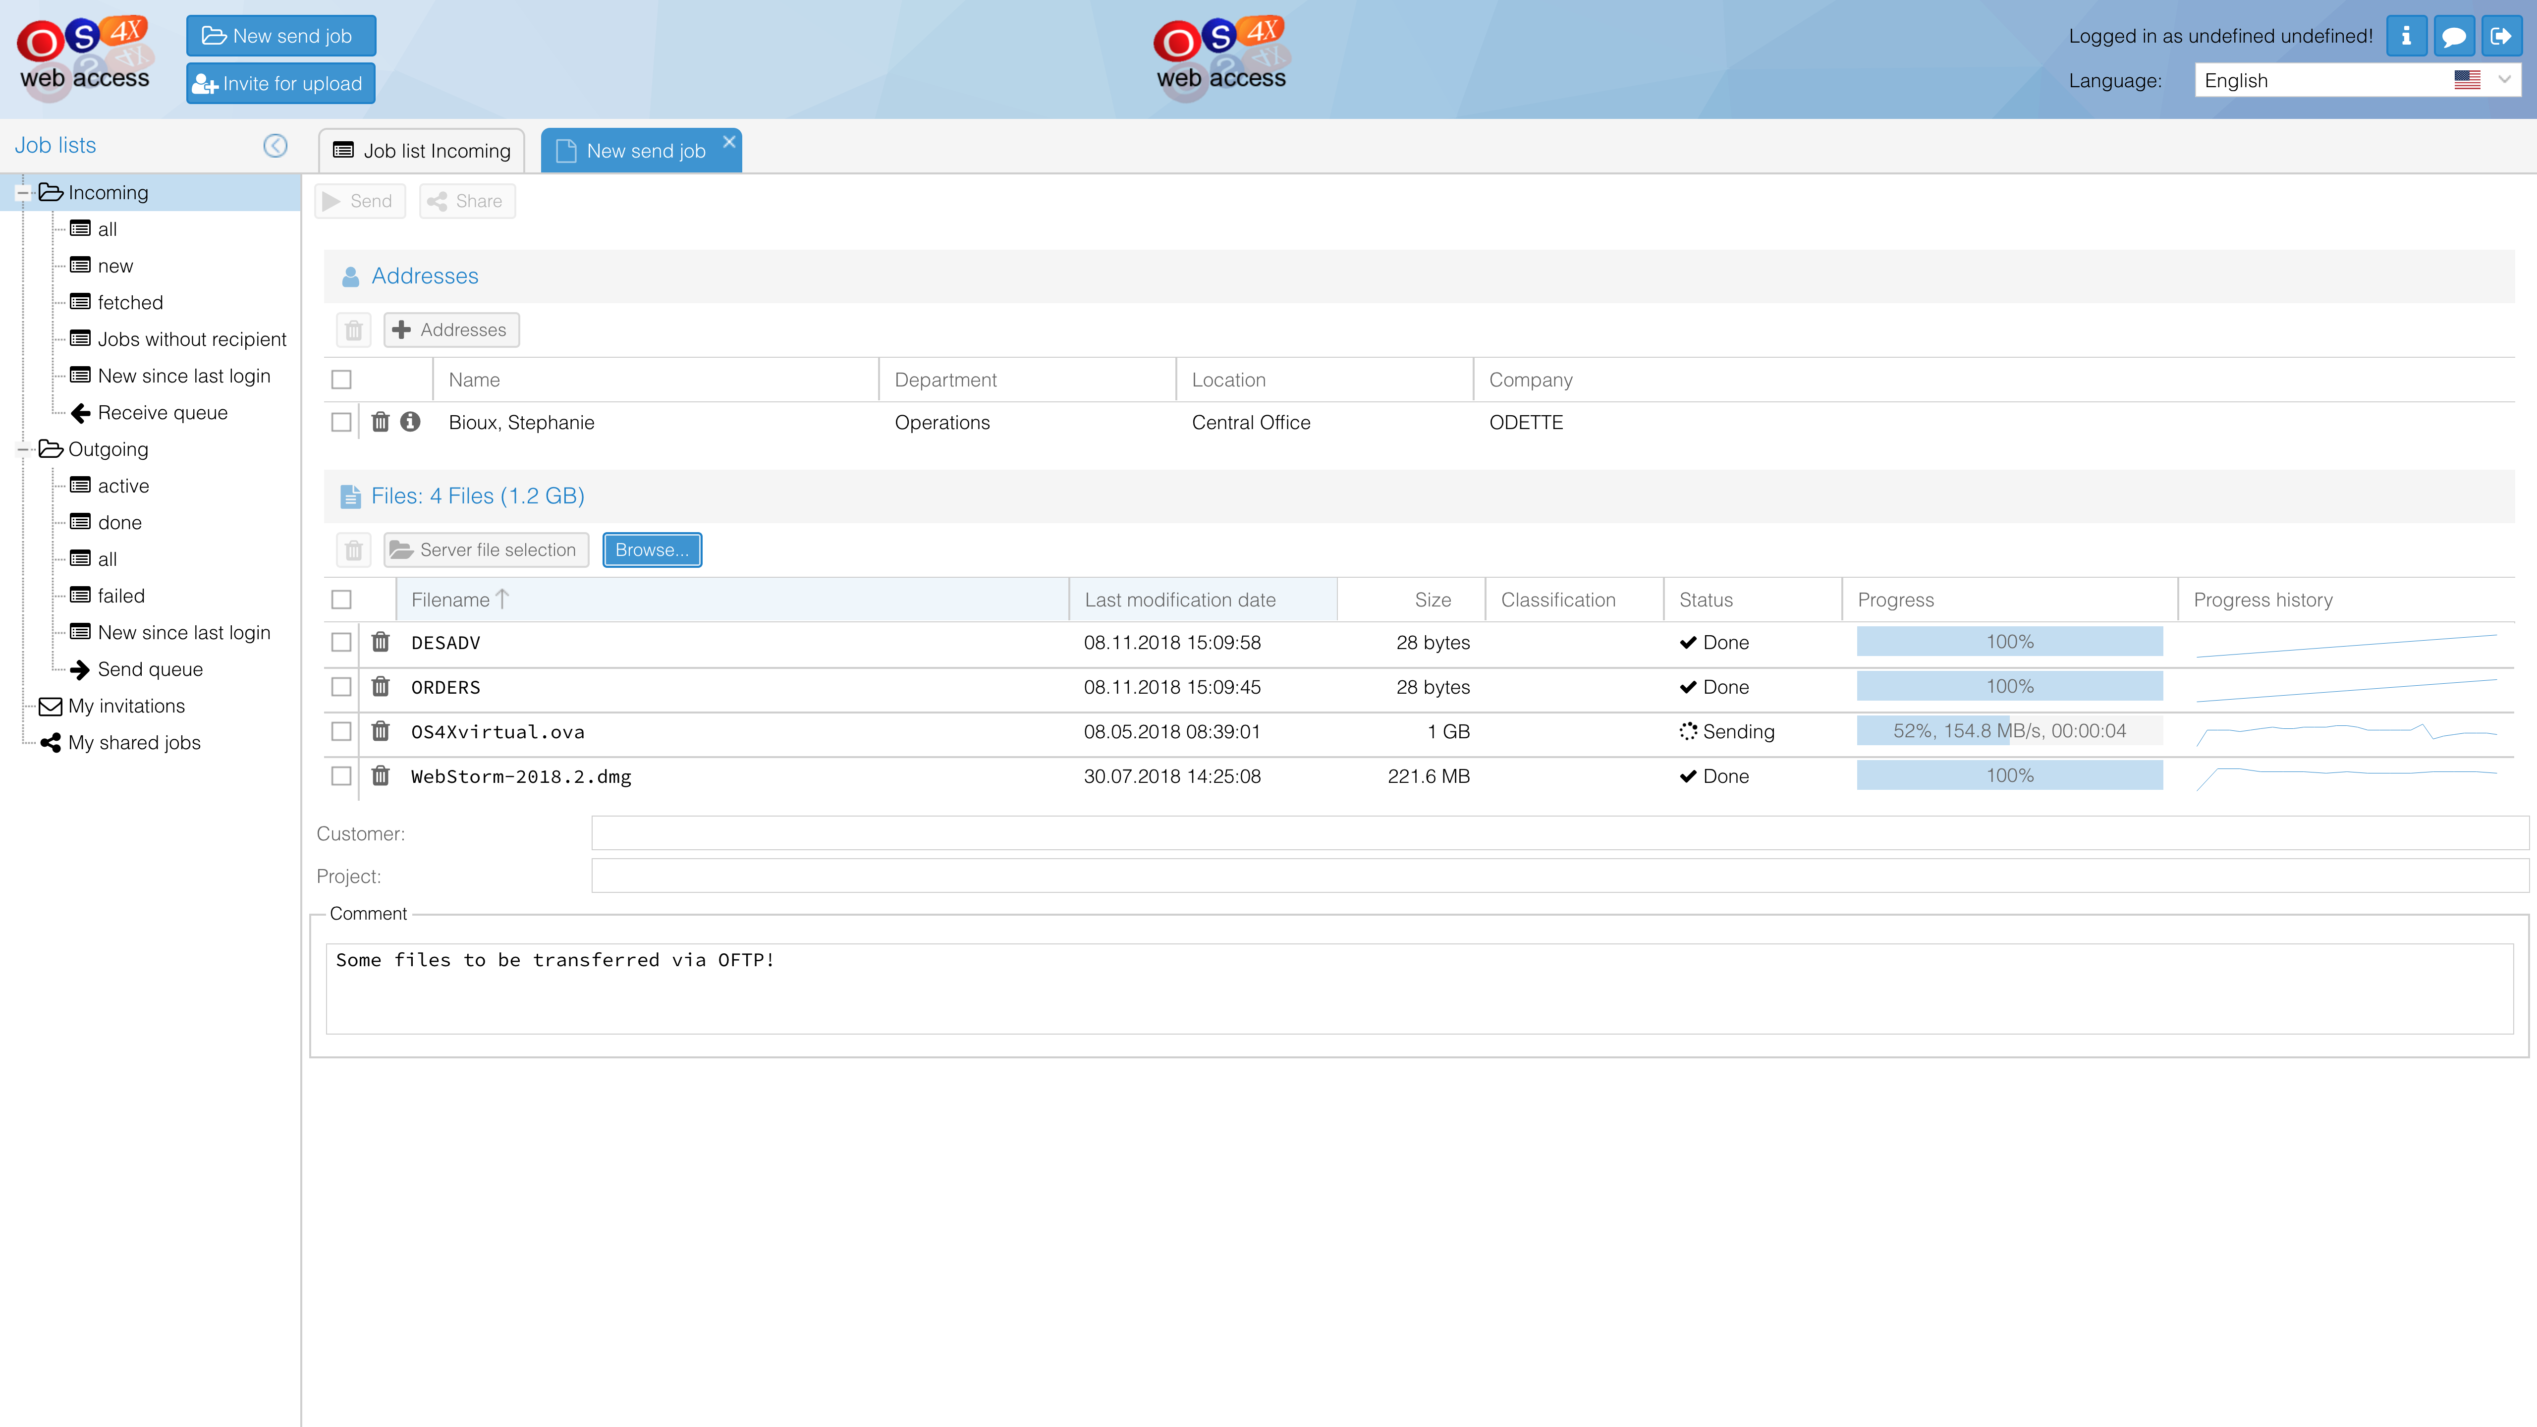Click the Browse... button
Image resolution: width=2537 pixels, height=1427 pixels.
point(652,549)
